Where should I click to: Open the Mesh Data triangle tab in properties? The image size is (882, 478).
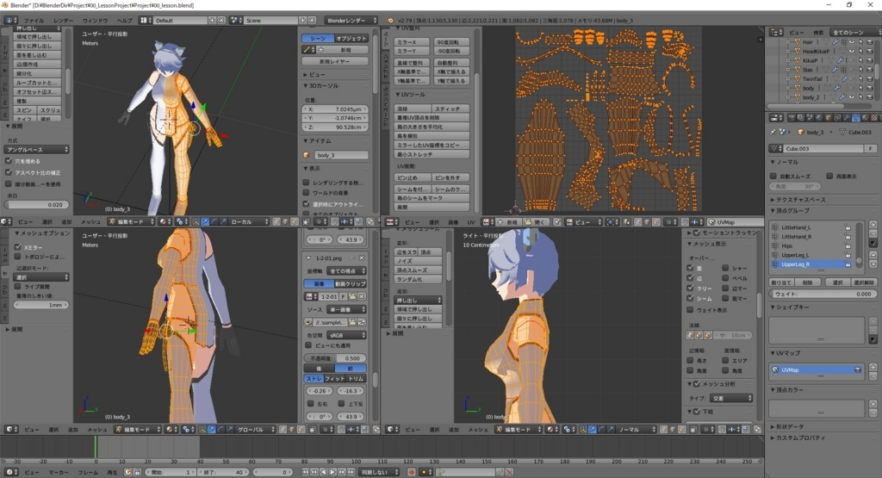pos(855,117)
